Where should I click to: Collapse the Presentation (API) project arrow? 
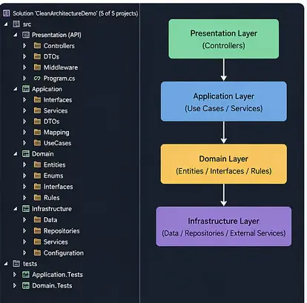(x=16, y=35)
